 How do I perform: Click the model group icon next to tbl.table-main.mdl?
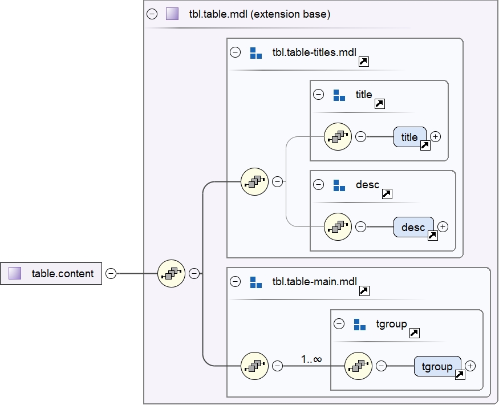(x=257, y=281)
